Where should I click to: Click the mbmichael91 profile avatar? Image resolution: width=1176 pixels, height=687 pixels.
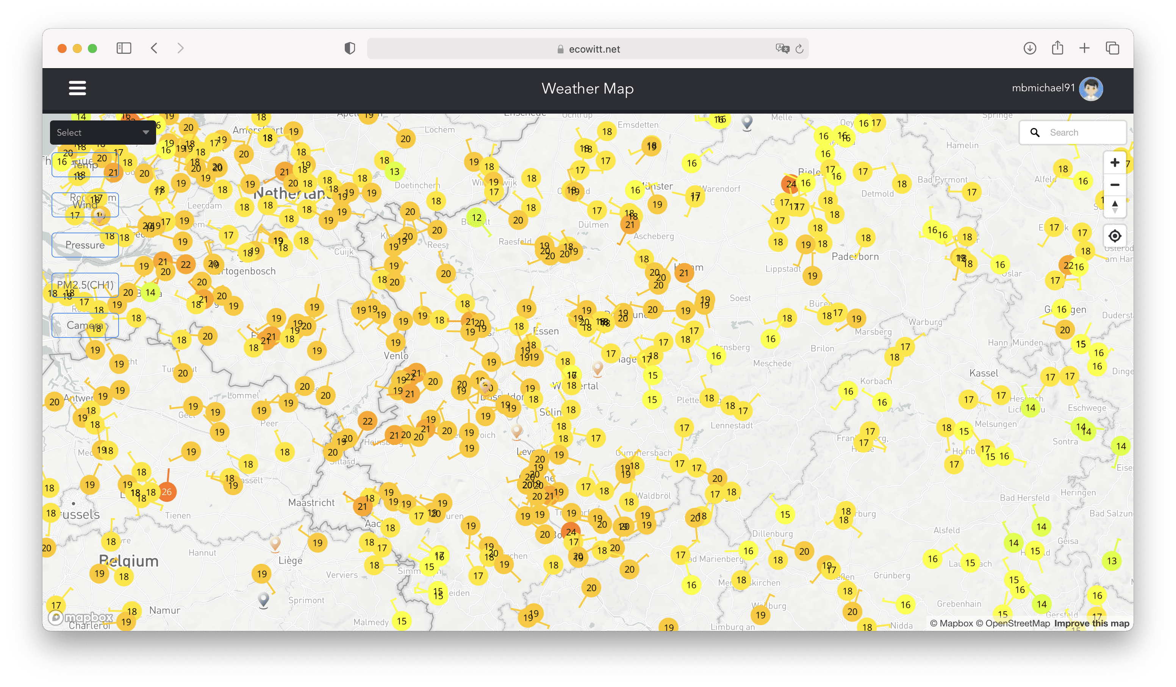(x=1091, y=89)
